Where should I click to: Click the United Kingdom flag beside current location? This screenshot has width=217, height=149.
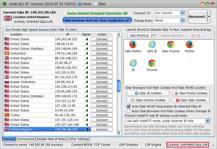(x=8, y=18)
